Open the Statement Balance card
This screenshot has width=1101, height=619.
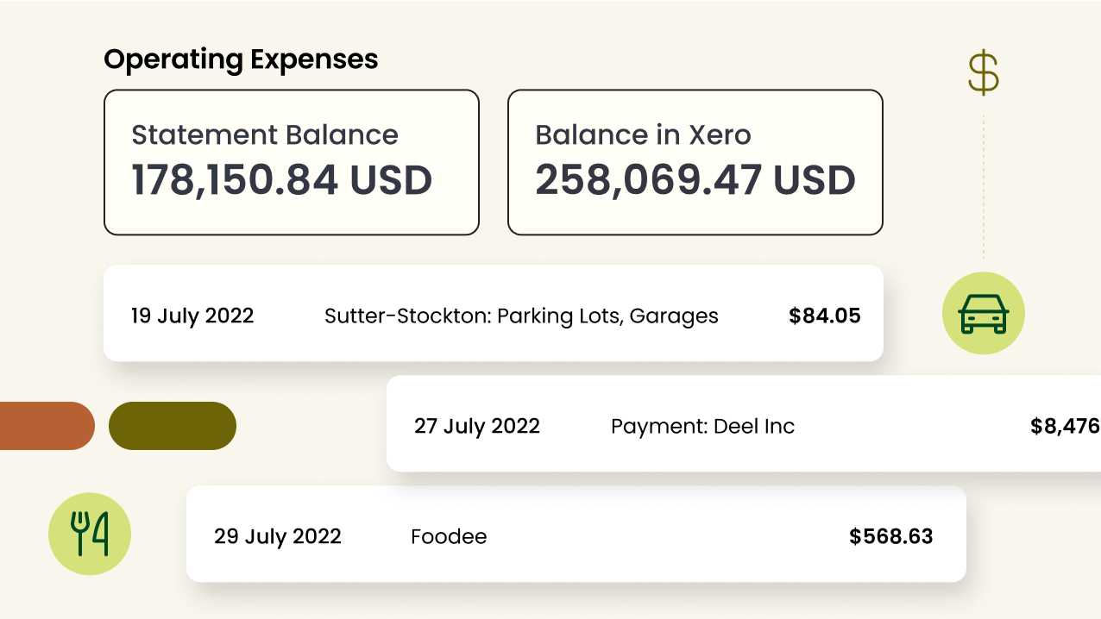pos(292,162)
